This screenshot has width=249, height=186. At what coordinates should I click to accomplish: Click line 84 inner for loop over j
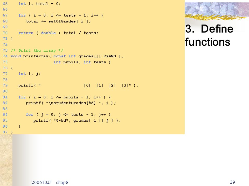point(68,115)
